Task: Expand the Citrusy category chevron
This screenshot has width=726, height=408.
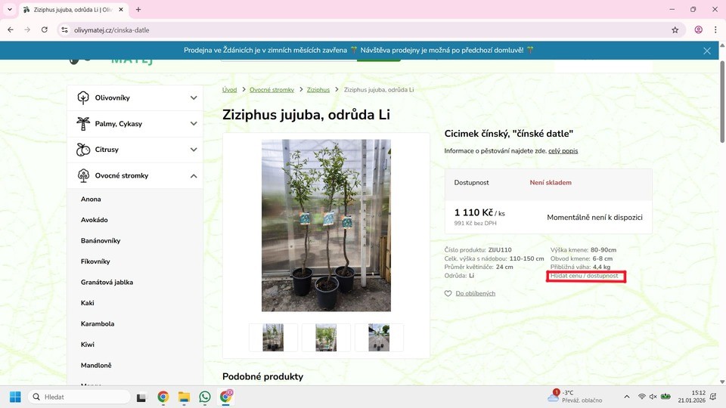Action: 194,150
